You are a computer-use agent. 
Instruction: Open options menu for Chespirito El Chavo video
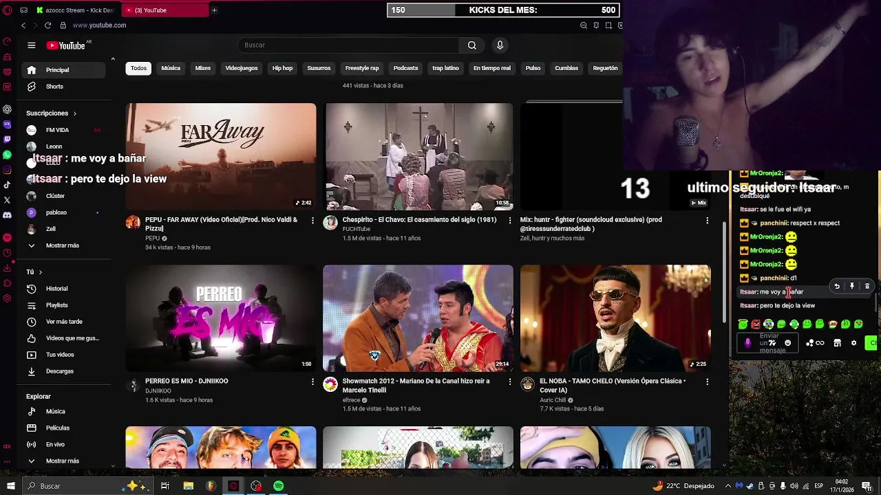pos(510,221)
